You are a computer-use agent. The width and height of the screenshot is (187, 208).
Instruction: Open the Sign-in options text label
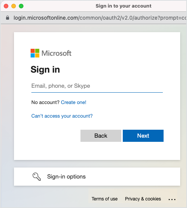66,177
